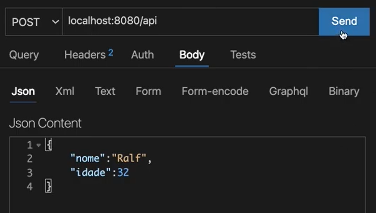
Task: Switch body type to Xml
Action: [65, 91]
